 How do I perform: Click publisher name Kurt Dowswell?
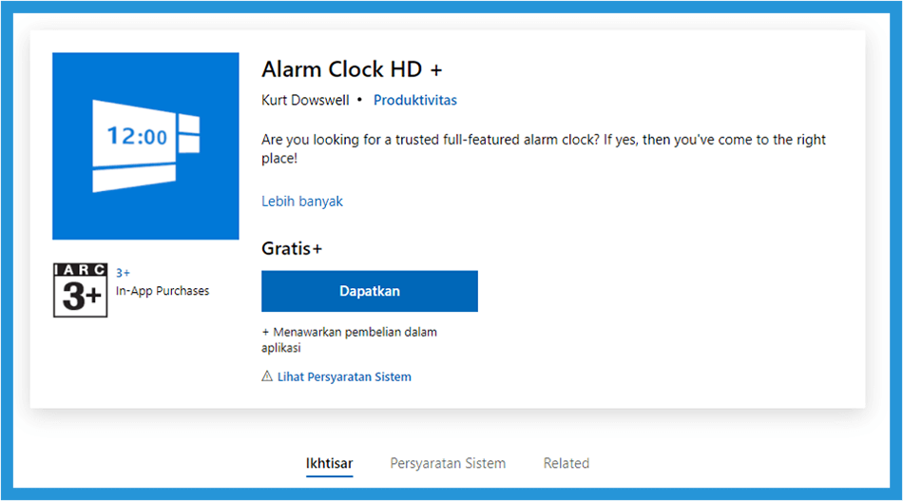[x=305, y=100]
